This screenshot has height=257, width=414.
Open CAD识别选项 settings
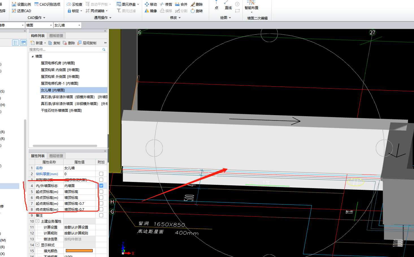47,4
